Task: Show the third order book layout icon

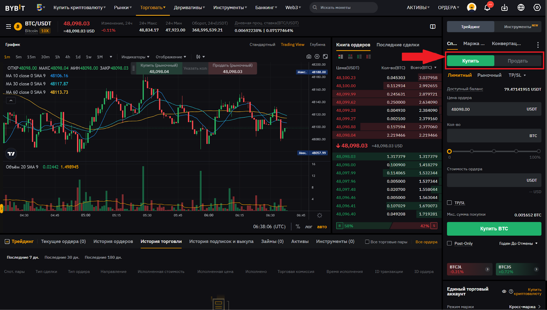Action: (359, 56)
